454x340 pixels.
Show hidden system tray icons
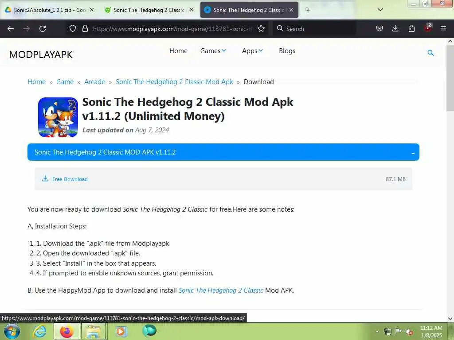click(x=377, y=332)
